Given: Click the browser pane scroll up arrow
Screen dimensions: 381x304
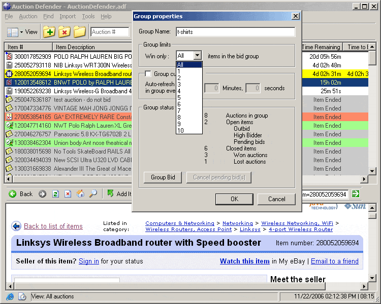Looking at the screenshot, I should (372, 208).
